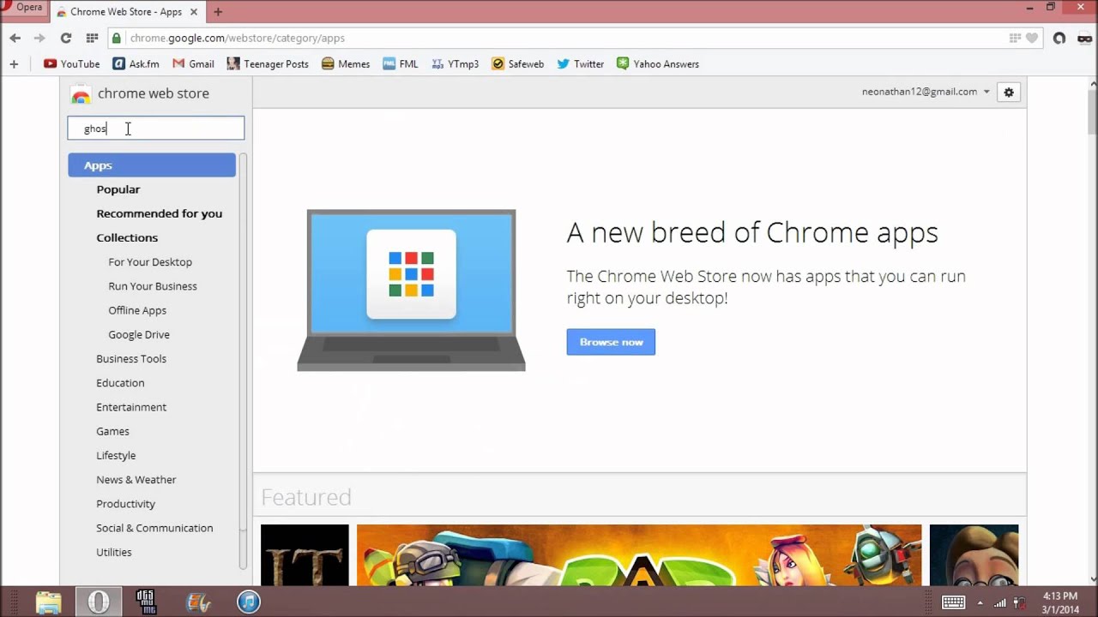This screenshot has height=617, width=1098.
Task: Select the Chrome Web Store - Apps tab
Action: (x=125, y=12)
